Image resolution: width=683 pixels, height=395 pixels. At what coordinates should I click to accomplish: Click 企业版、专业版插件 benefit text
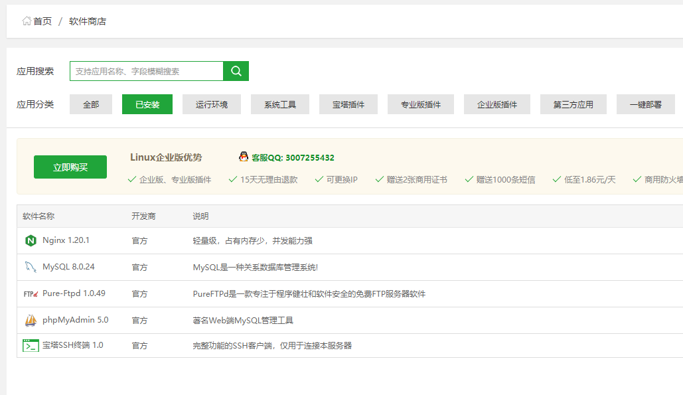click(175, 180)
